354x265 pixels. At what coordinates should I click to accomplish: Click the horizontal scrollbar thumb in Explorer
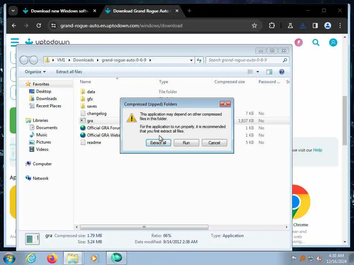144,227
